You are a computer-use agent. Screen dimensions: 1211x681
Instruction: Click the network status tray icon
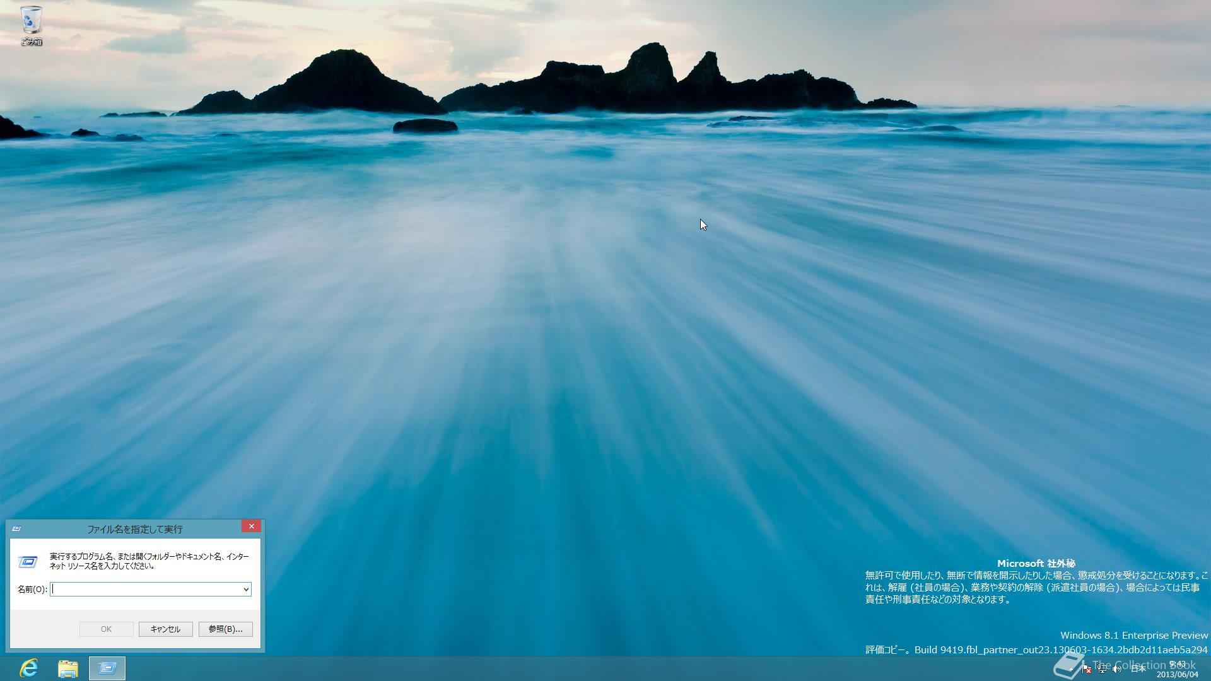click(1101, 669)
